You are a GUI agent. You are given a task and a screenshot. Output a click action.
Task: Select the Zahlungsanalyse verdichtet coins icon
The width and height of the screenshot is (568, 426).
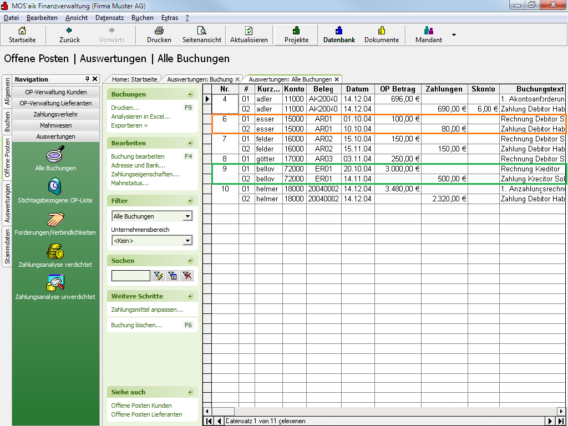55,251
